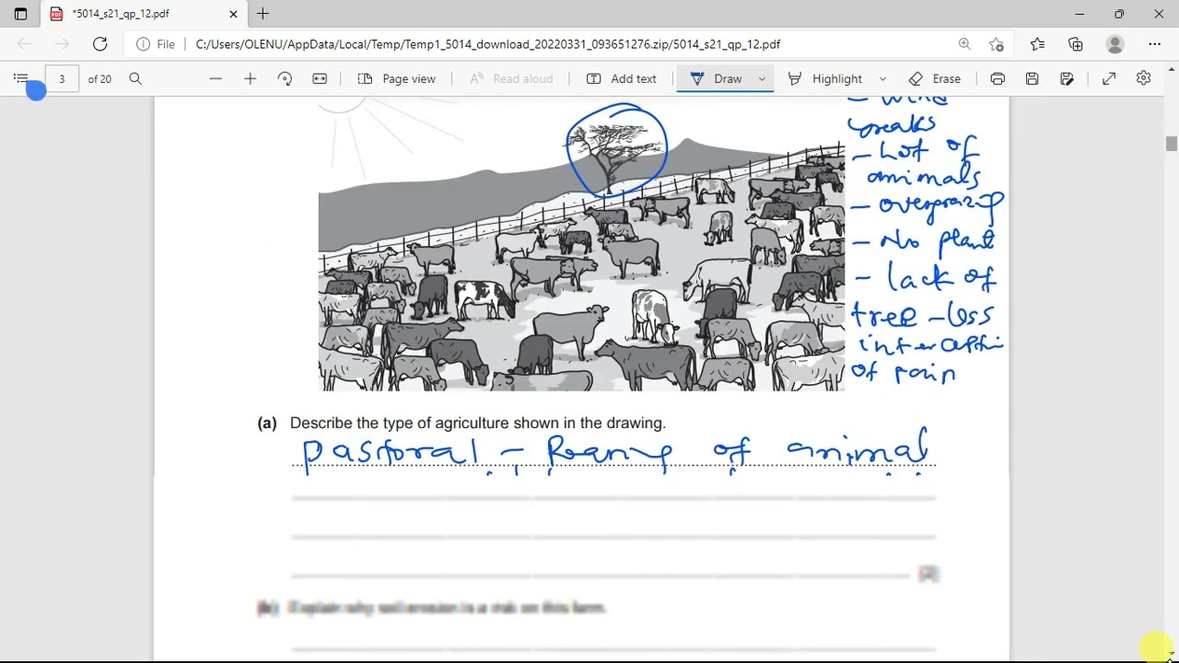Close the 5014_s21_qp_12.pdf tab

click(x=233, y=14)
